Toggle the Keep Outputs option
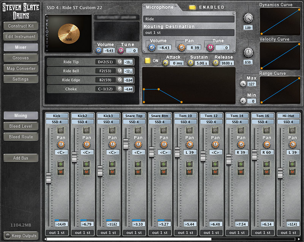Image resolution: width=304 pixels, height=242 pixels. (21, 236)
